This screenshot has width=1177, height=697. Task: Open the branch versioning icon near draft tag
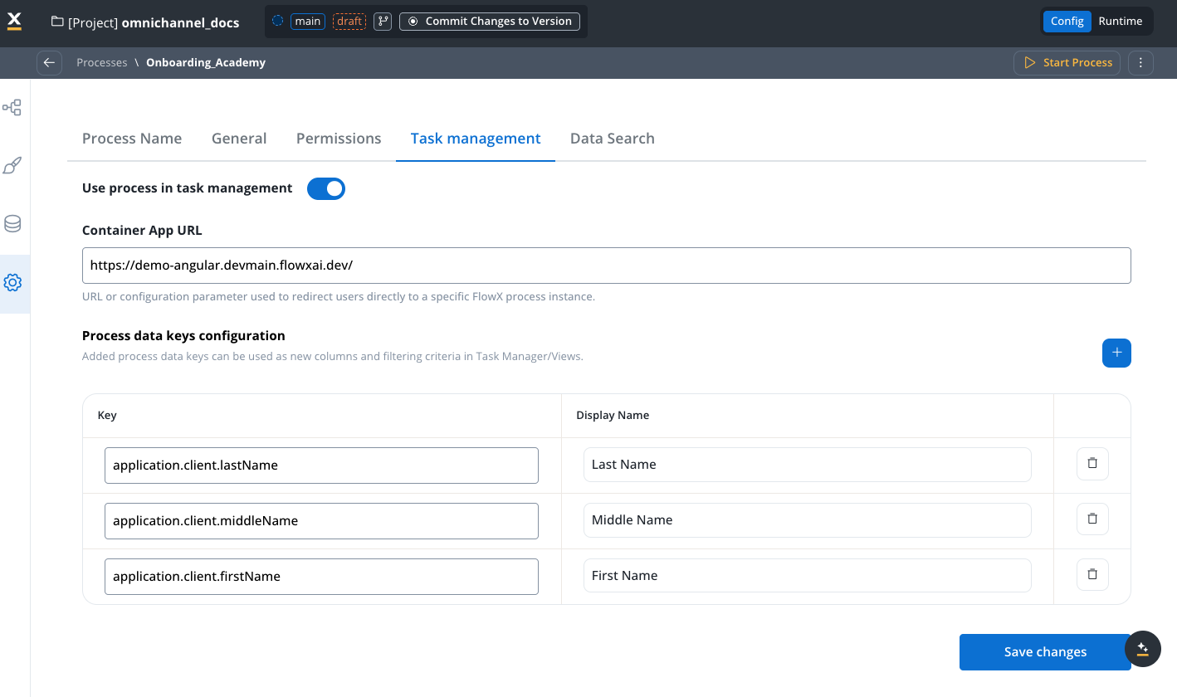(381, 21)
